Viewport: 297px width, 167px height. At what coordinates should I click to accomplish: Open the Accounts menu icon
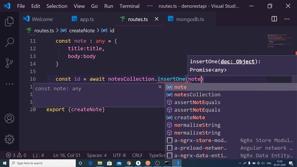click(x=9, y=119)
